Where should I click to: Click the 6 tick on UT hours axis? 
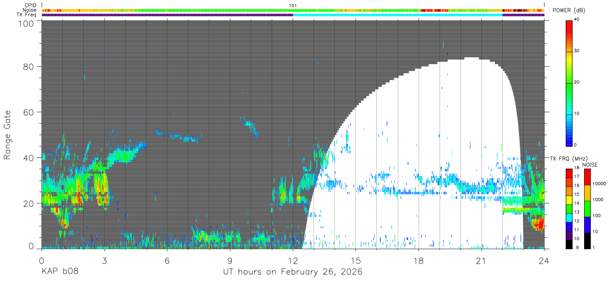click(x=167, y=260)
